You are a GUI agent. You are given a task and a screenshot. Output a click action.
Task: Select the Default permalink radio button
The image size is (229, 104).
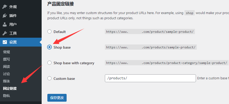49,32
